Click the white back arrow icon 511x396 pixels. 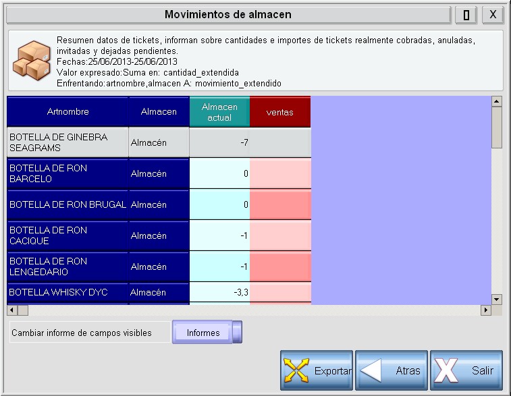tap(372, 370)
